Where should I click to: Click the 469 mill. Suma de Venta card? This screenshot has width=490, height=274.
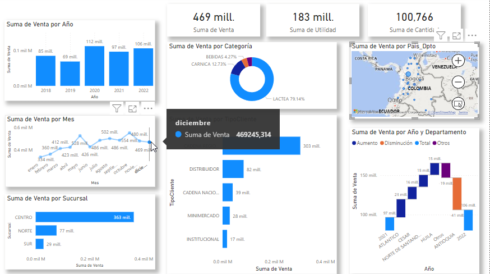coord(214,21)
